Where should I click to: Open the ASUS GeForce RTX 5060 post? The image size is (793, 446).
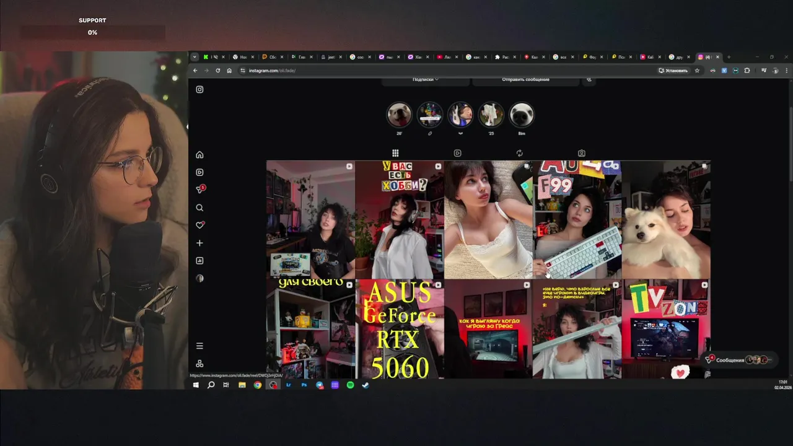(x=400, y=329)
